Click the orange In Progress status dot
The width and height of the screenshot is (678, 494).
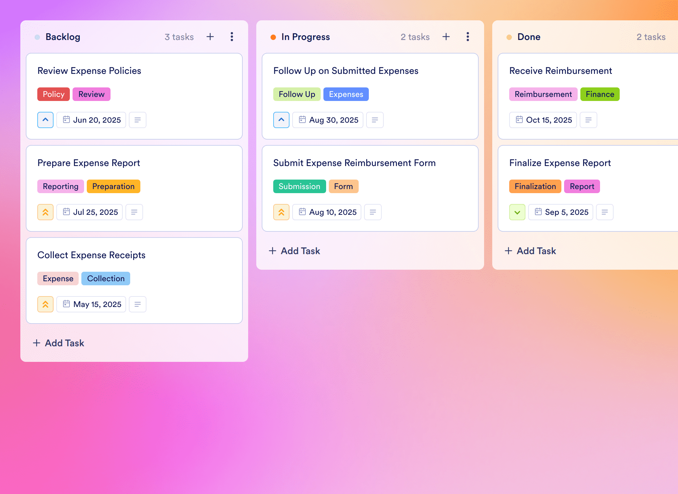273,37
